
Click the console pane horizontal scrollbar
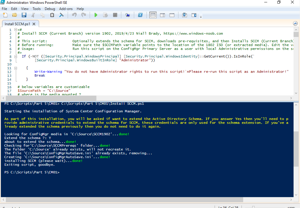pyautogui.click(x=146, y=200)
